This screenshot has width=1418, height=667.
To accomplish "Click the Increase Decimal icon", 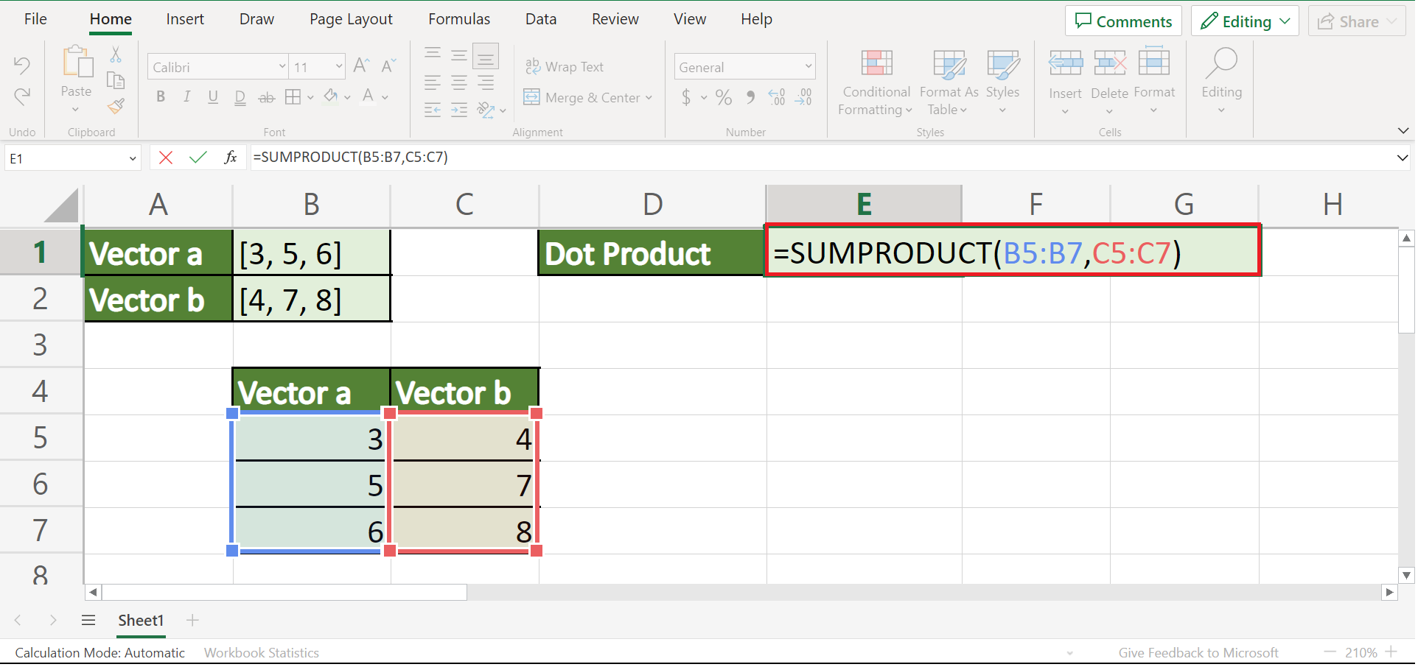I will [777, 97].
